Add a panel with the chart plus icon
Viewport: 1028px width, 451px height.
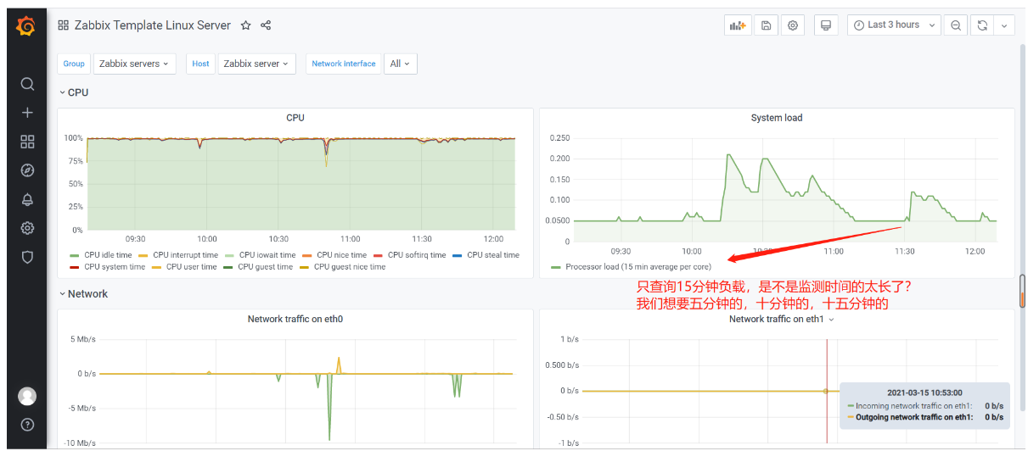coord(738,25)
